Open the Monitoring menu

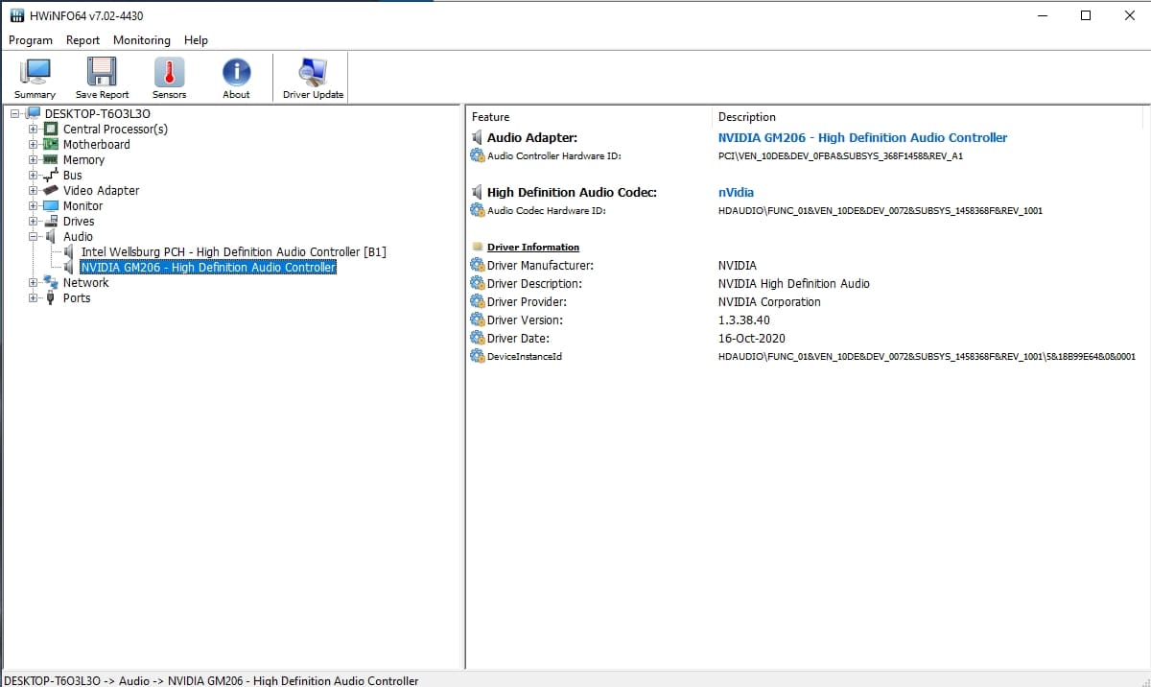(141, 40)
